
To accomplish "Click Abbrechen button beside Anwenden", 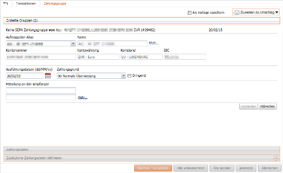I will (x=267, y=107).
